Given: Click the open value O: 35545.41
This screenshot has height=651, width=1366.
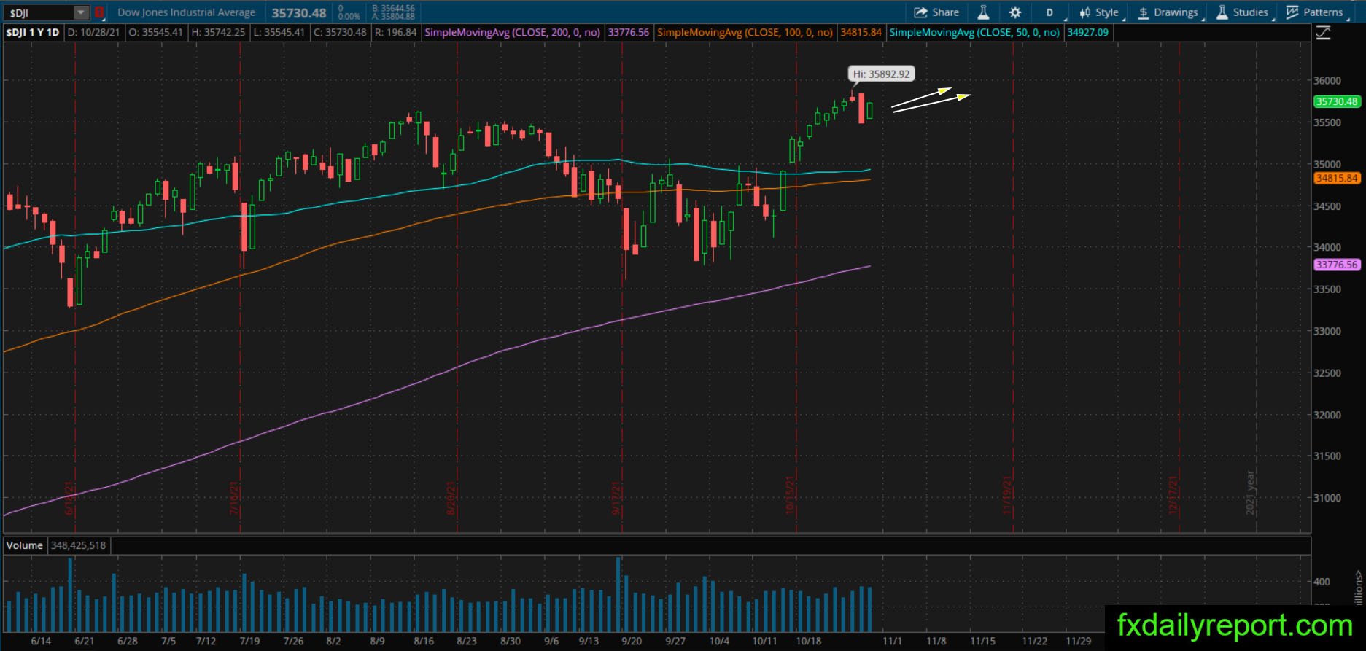Looking at the screenshot, I should (x=156, y=33).
